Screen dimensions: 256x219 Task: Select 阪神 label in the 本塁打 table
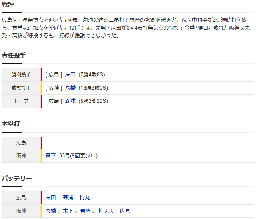tap(21, 155)
